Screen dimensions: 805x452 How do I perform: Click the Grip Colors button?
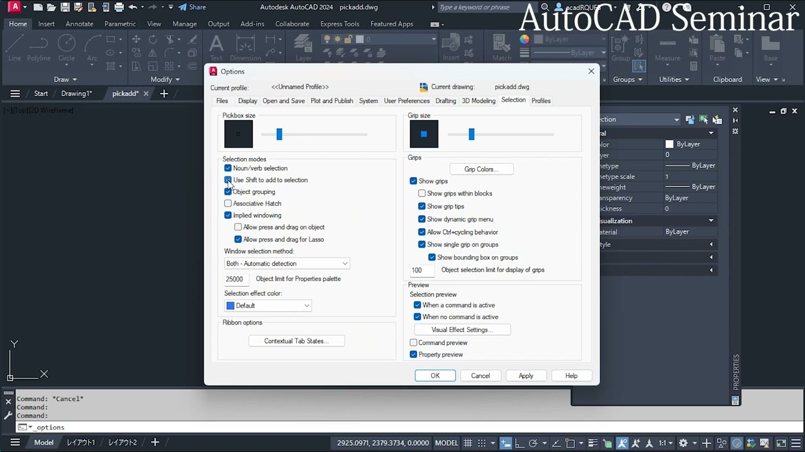point(481,169)
